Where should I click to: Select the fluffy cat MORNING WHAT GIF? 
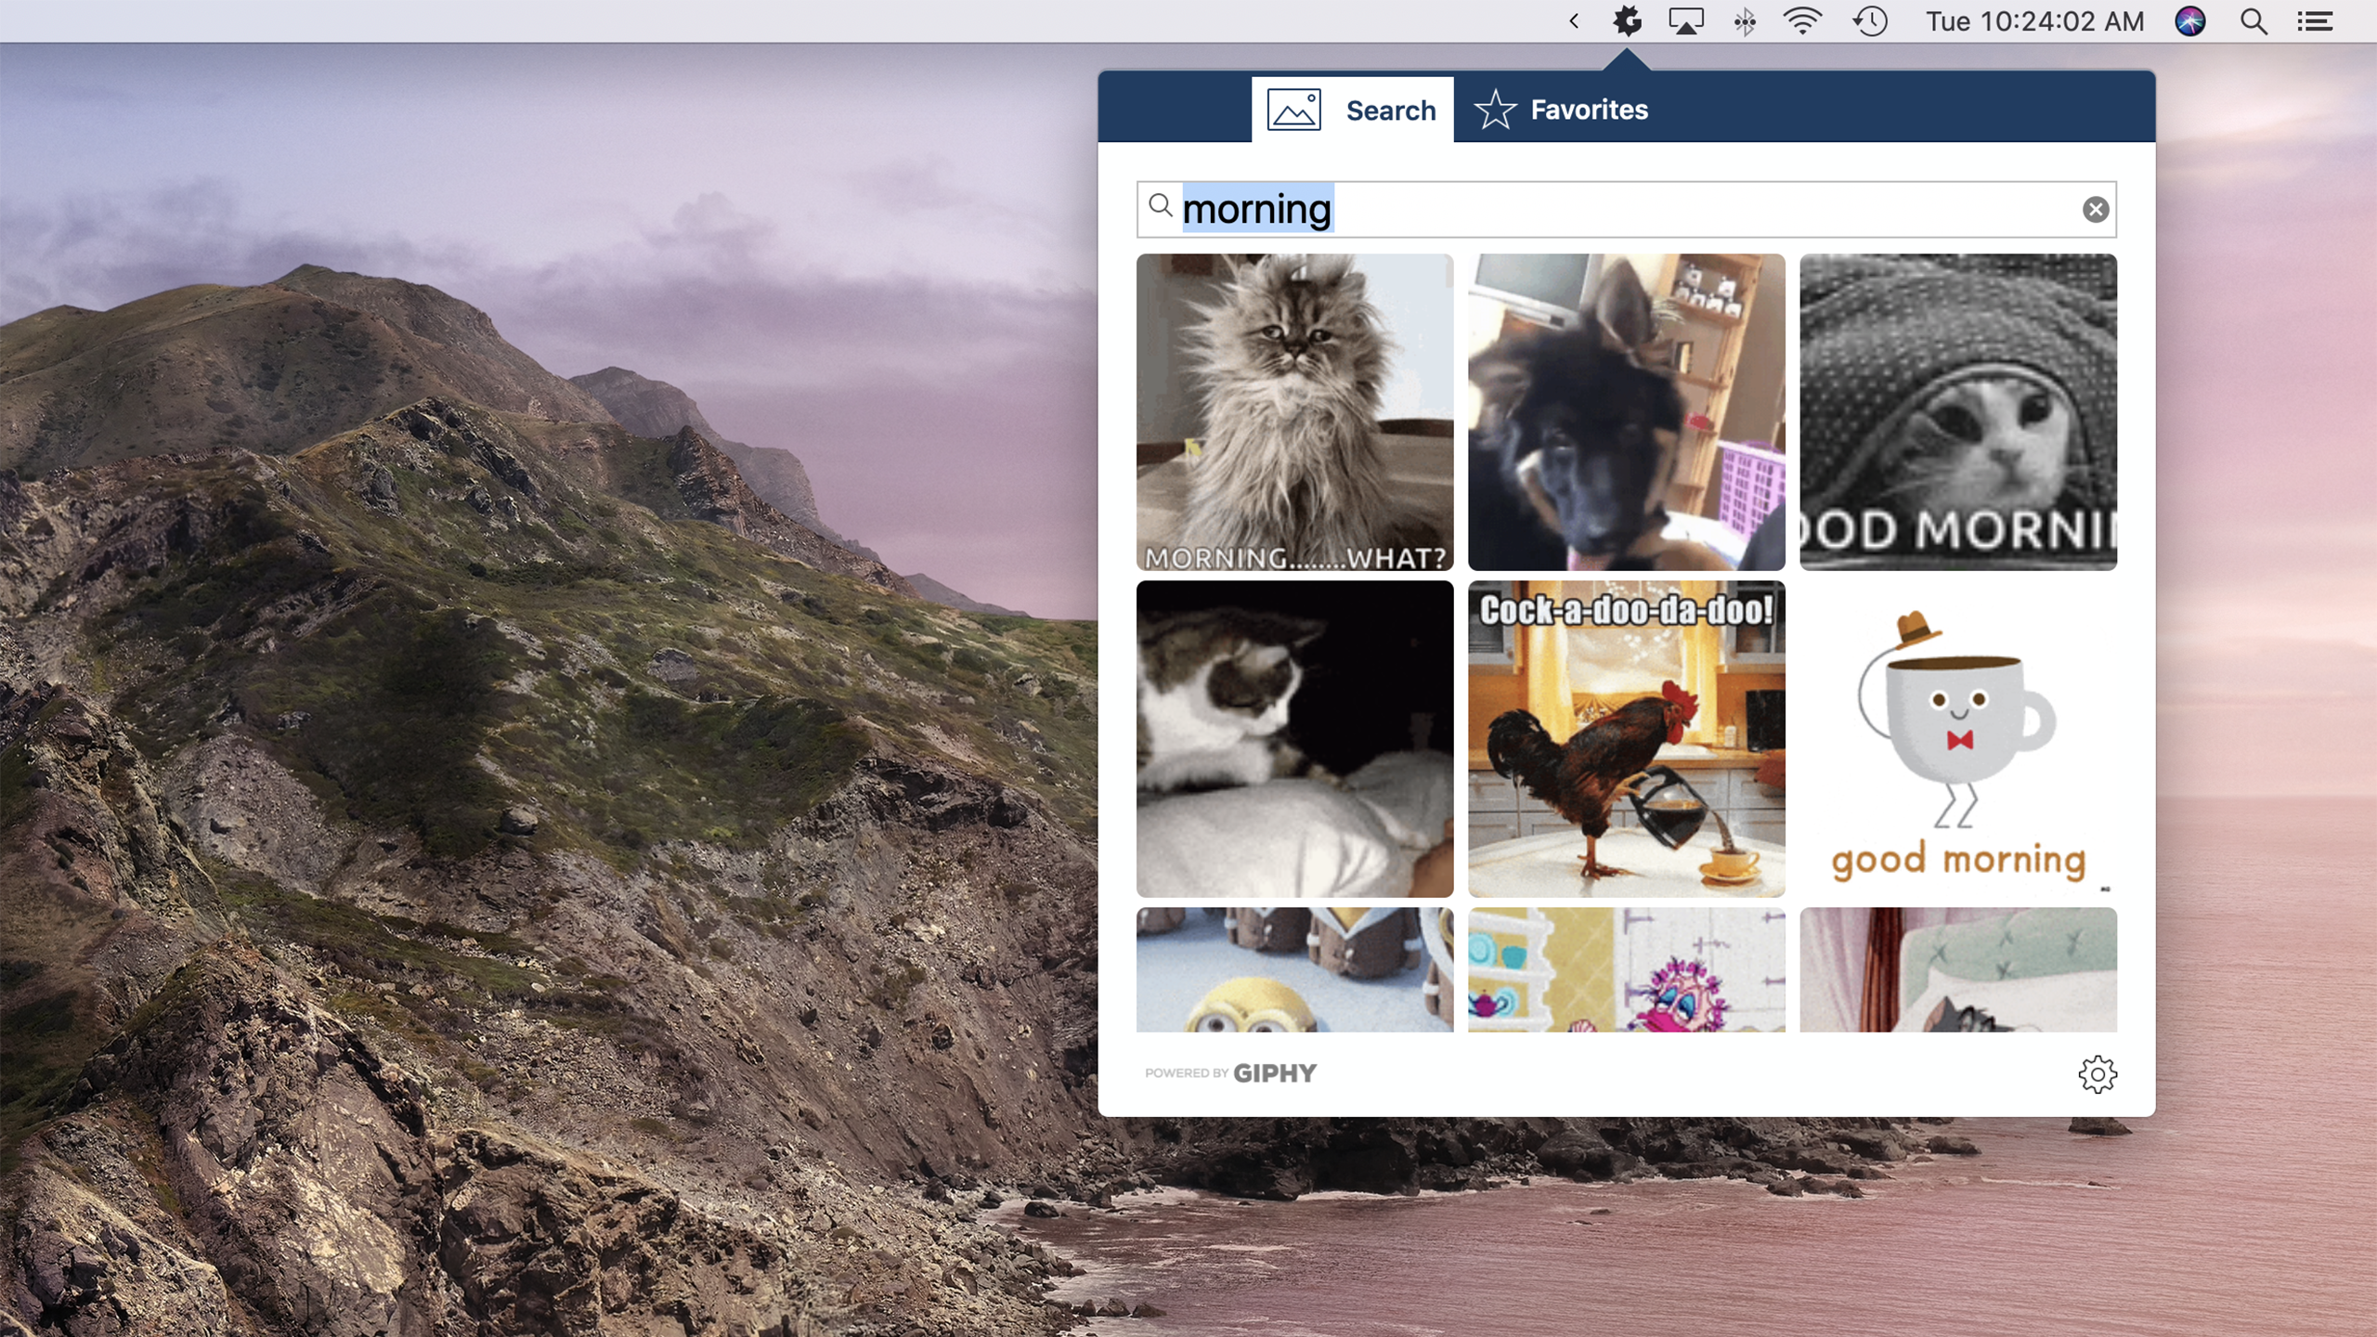tap(1294, 411)
